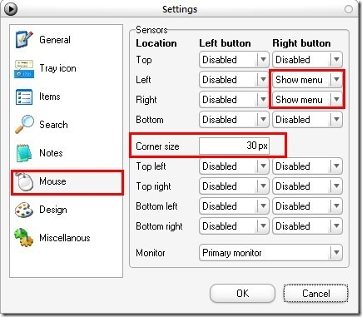Open Top right corner right button dropdown
The width and height of the screenshot is (362, 317).
307,186
